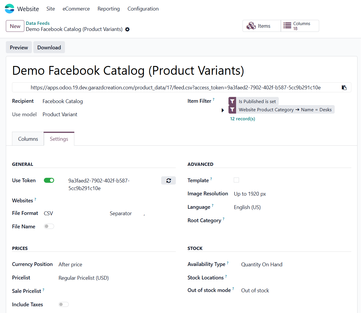Click the Download button

(x=49, y=47)
